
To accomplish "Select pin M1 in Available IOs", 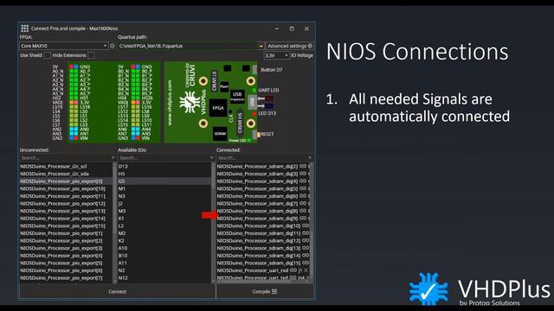I will 164,188.
